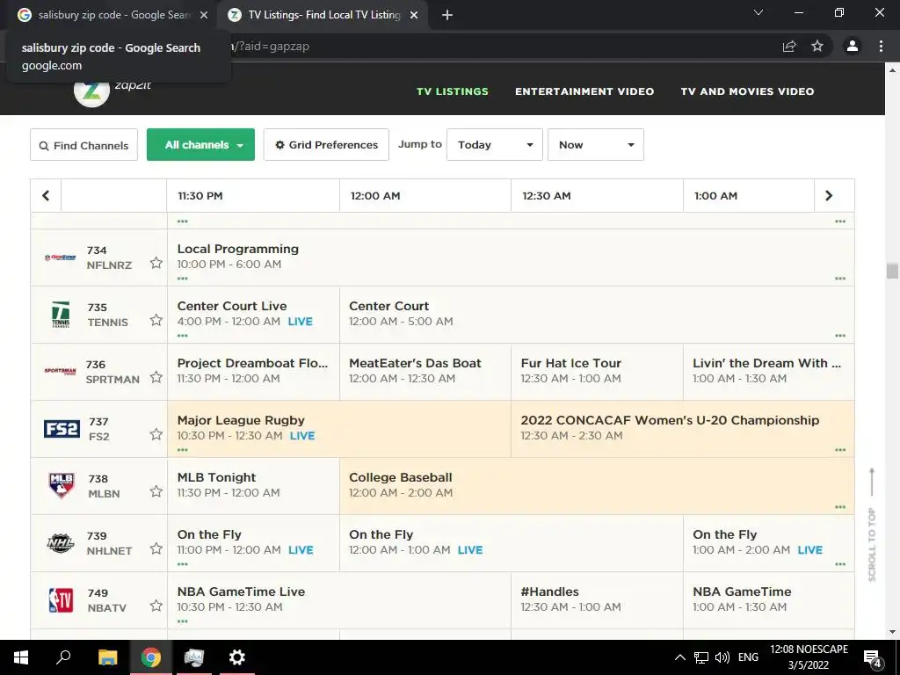The width and height of the screenshot is (900, 675).
Task: Click Chrome icon in taskbar
Action: [151, 657]
